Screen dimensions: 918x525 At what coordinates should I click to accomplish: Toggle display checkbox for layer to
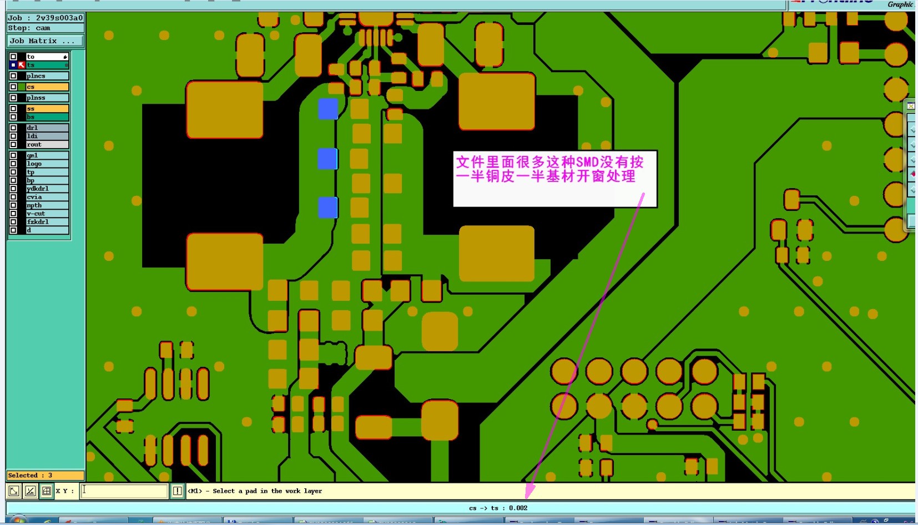click(x=13, y=57)
